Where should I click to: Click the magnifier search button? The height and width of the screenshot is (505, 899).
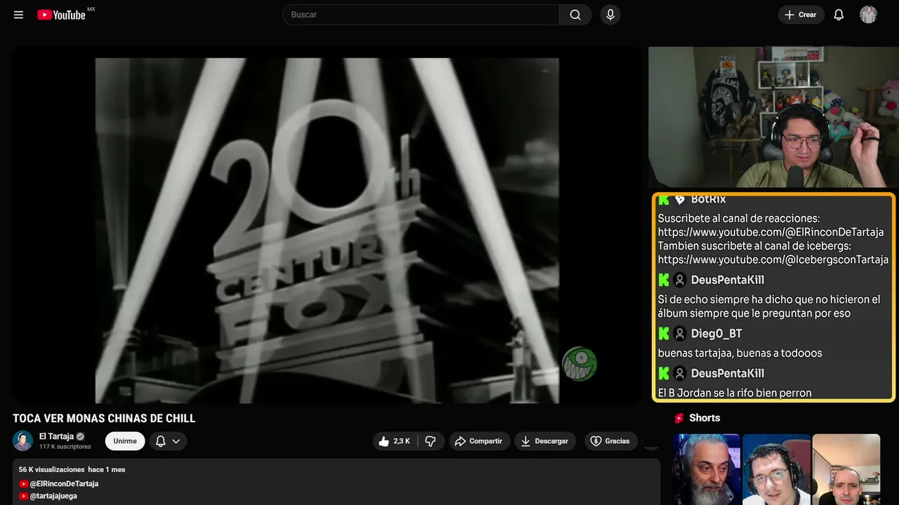(x=575, y=15)
